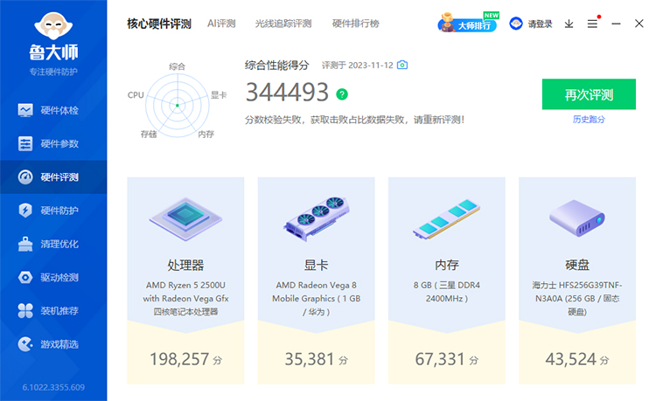
Task: Open 硬件参数 in the sidebar
Action: tap(53, 143)
